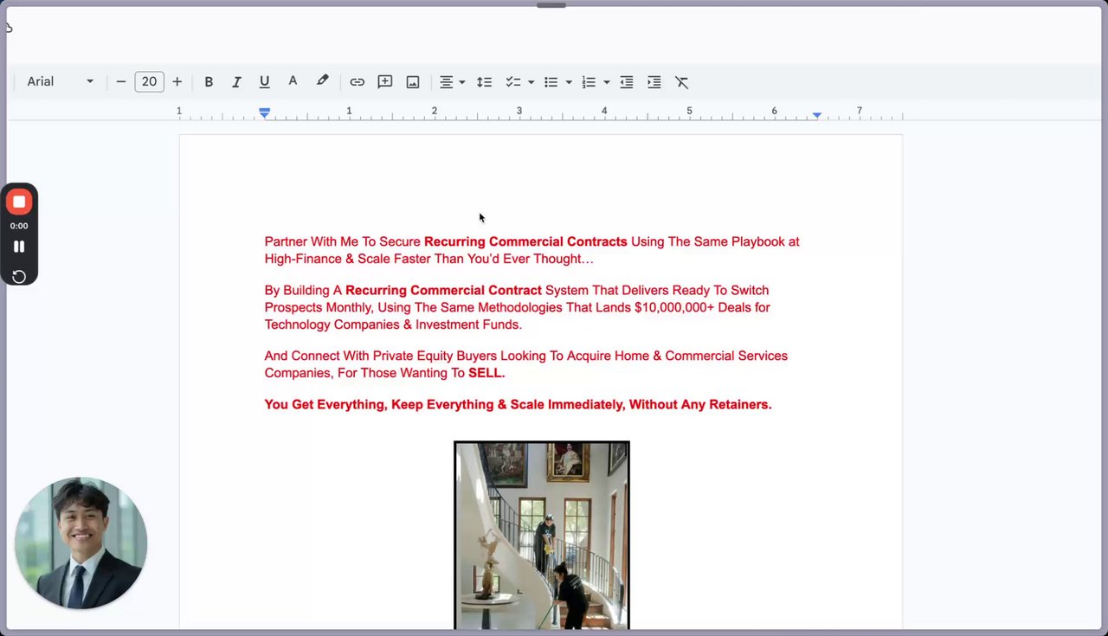Stop the screen recording
This screenshot has height=636, width=1108.
[x=19, y=202]
